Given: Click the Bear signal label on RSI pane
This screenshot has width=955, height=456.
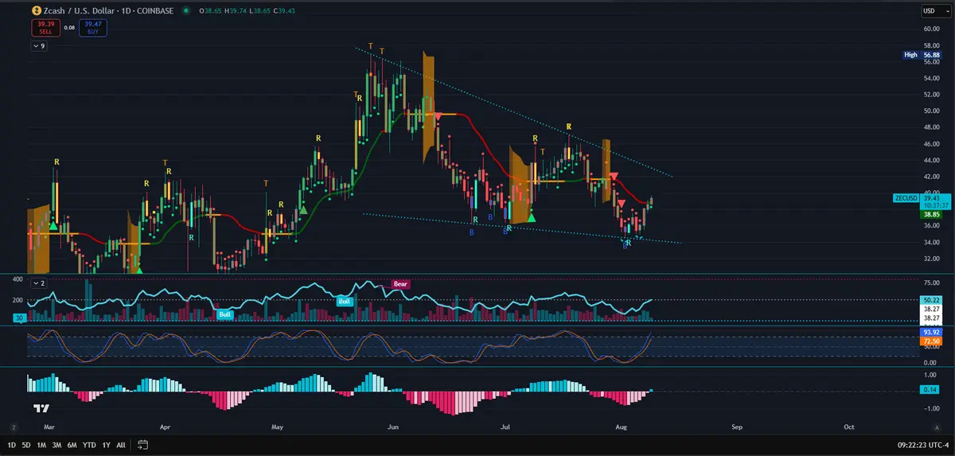Looking at the screenshot, I should tap(400, 283).
